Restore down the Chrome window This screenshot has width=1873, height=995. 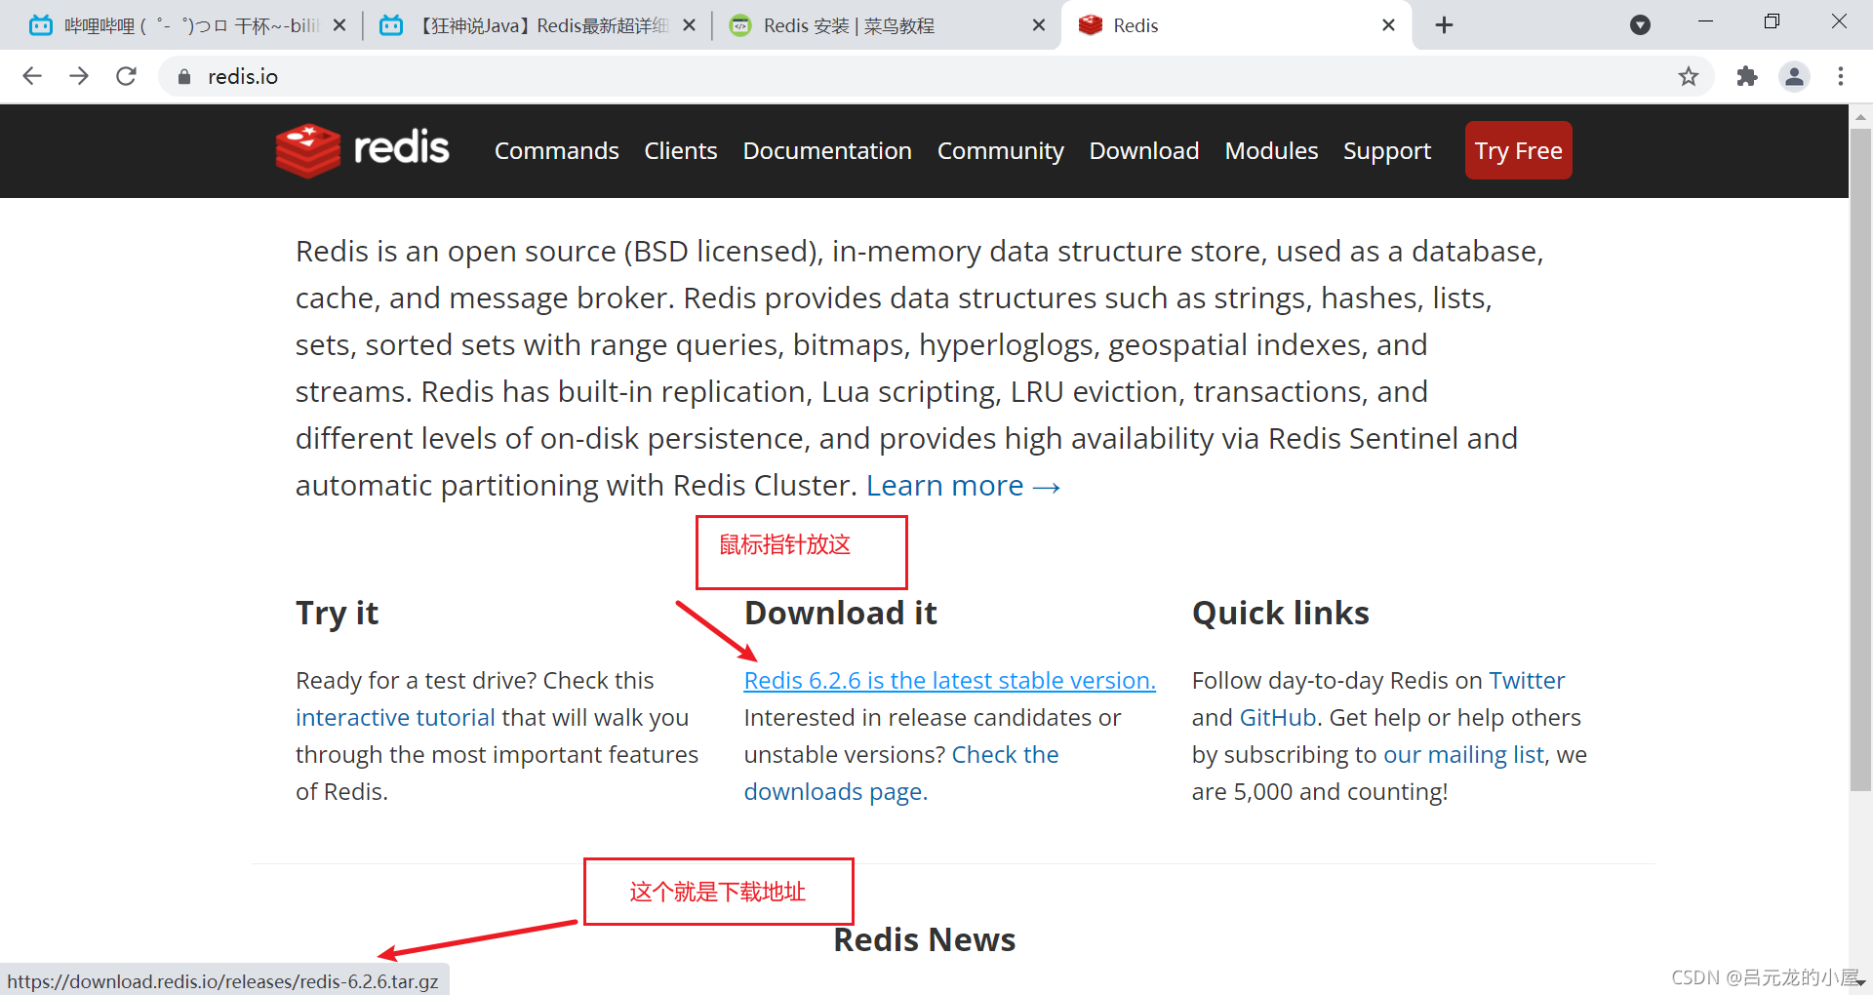tap(1772, 22)
